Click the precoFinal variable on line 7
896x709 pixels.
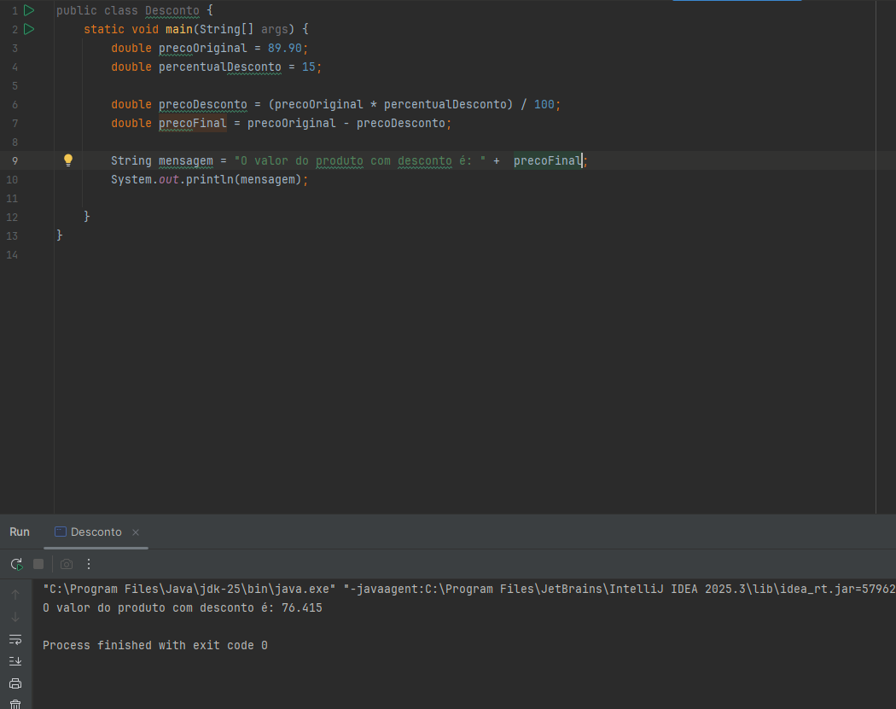pos(193,123)
